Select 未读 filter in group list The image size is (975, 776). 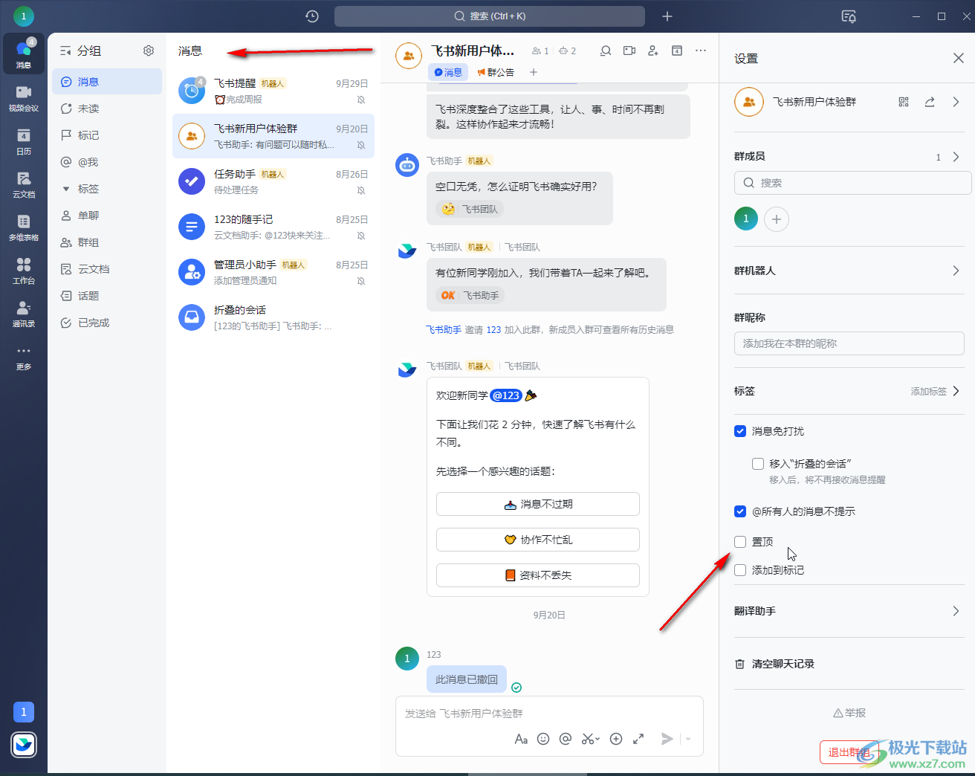point(107,109)
